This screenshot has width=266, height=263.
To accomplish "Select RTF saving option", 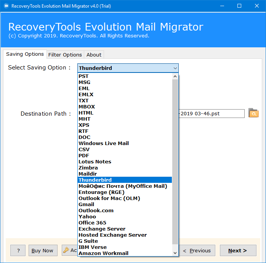I will tap(125, 131).
